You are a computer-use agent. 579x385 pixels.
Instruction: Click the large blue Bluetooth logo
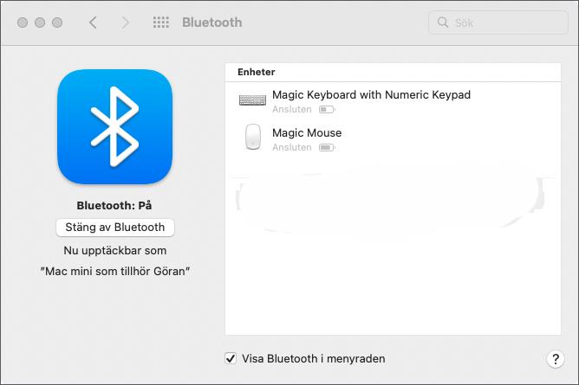114,126
